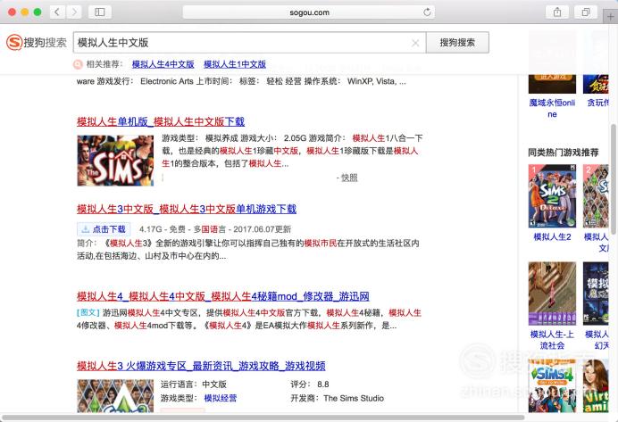The height and width of the screenshot is (422, 618).
Task: Open result 模拟人生3 火爆游戏专区
Action: pyautogui.click(x=201, y=366)
